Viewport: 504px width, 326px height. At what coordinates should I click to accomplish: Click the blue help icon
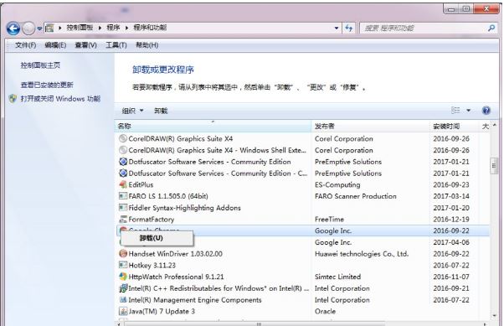pos(486,111)
